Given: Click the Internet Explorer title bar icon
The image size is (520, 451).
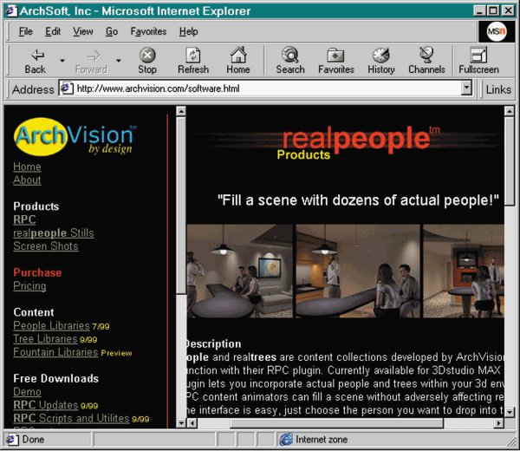Looking at the screenshot, I should 11,11.
